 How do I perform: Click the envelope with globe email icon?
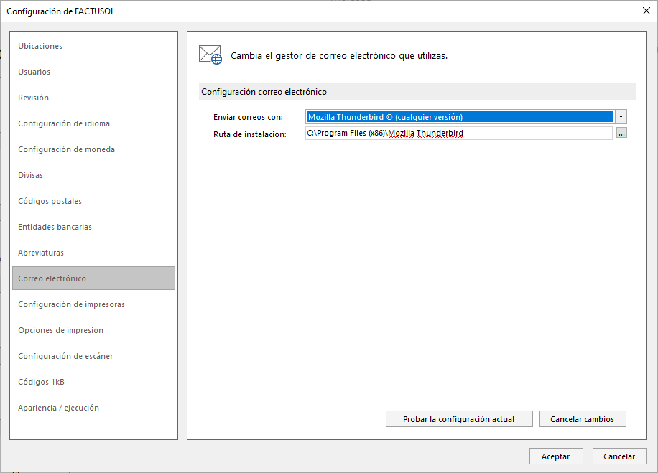click(x=210, y=55)
